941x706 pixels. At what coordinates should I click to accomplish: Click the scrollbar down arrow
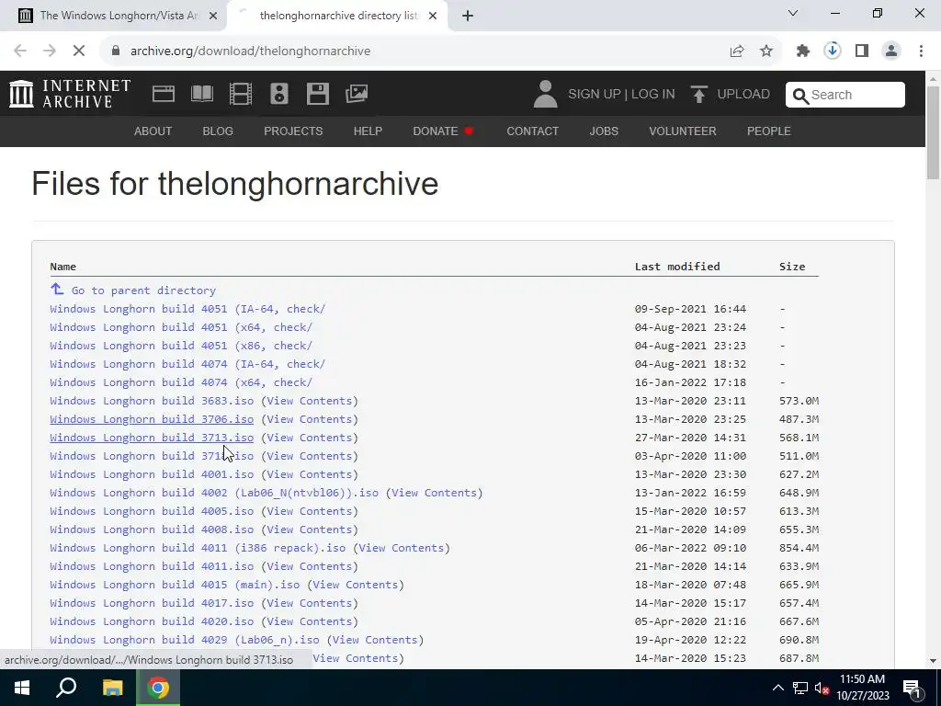(x=933, y=662)
